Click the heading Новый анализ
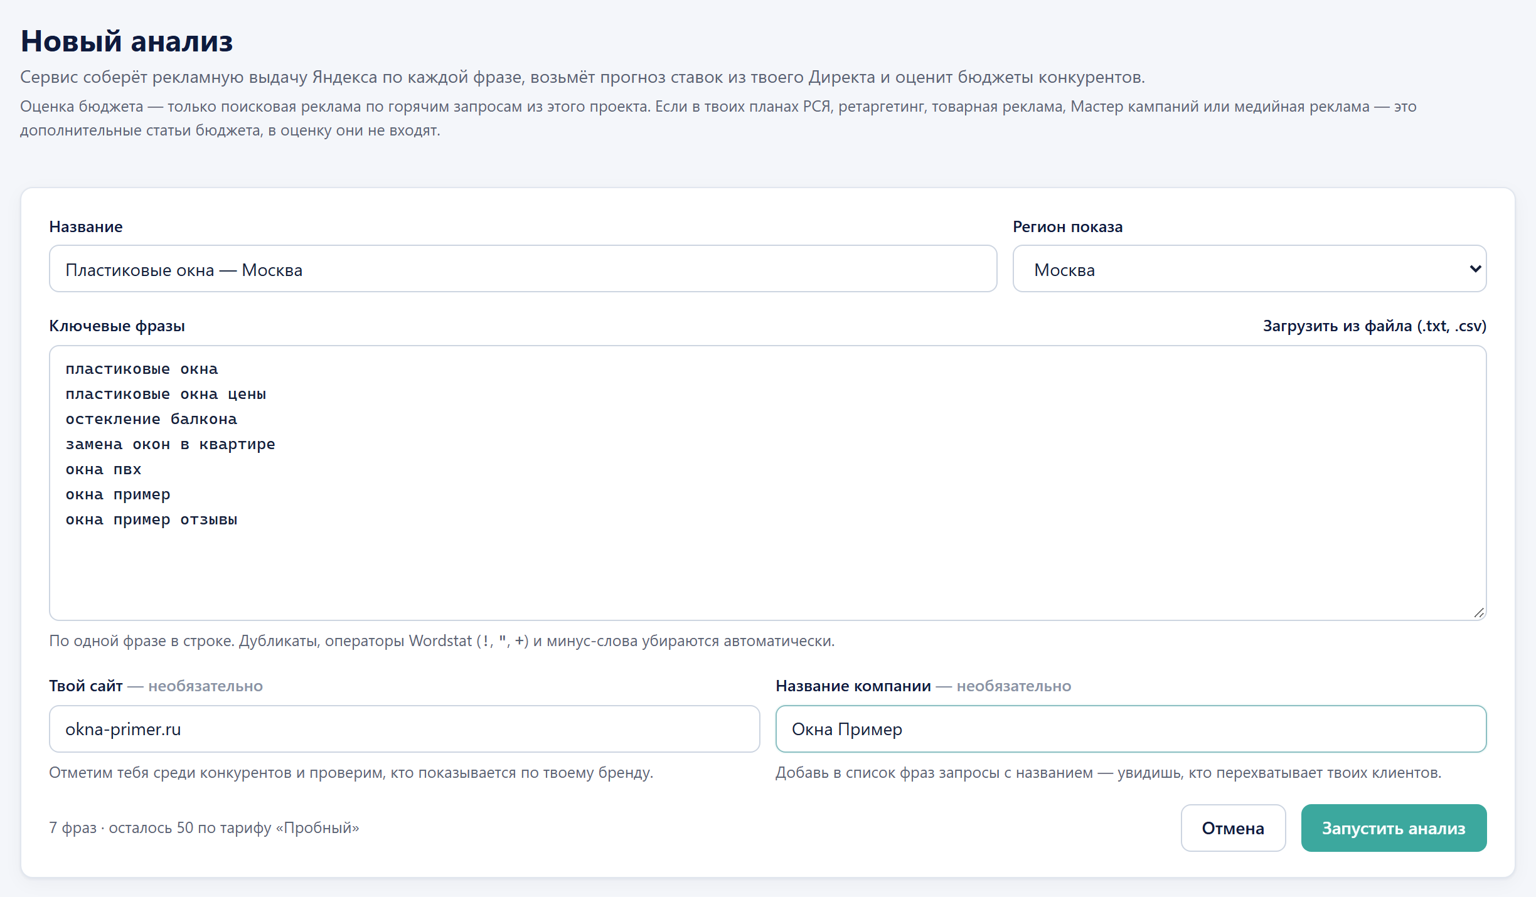The width and height of the screenshot is (1536, 897). coord(127,41)
